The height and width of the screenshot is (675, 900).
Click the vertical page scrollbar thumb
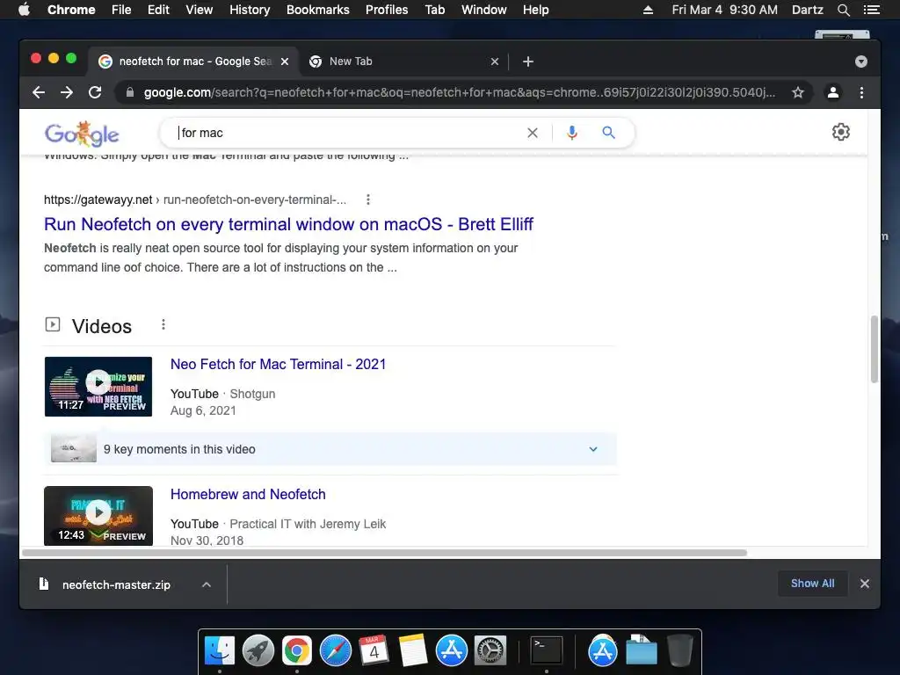click(874, 348)
